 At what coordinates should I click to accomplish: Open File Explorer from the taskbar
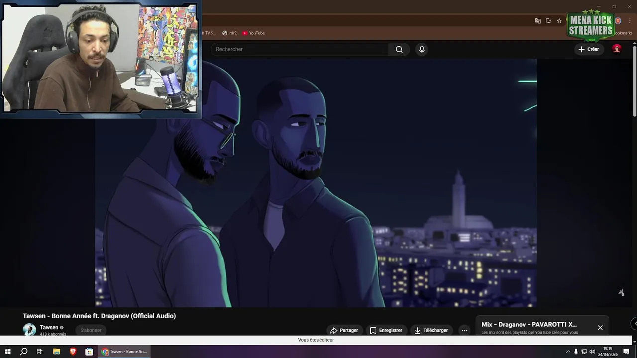[x=57, y=352]
